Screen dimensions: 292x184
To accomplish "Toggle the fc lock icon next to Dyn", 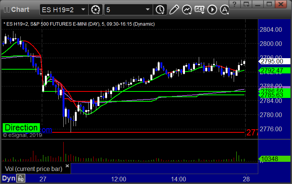I will point(21,178).
